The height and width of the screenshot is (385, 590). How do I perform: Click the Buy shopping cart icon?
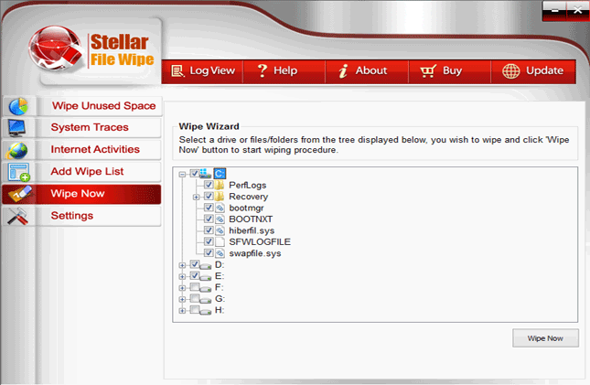pyautogui.click(x=428, y=70)
